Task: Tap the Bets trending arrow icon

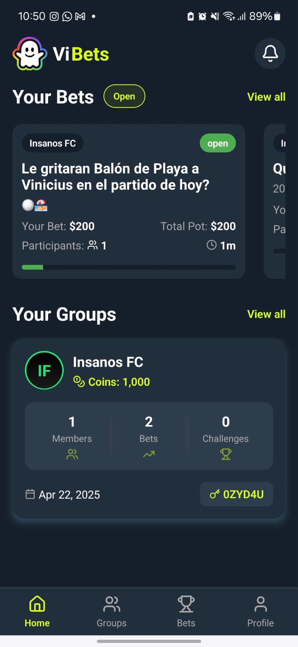Action: pyautogui.click(x=149, y=454)
